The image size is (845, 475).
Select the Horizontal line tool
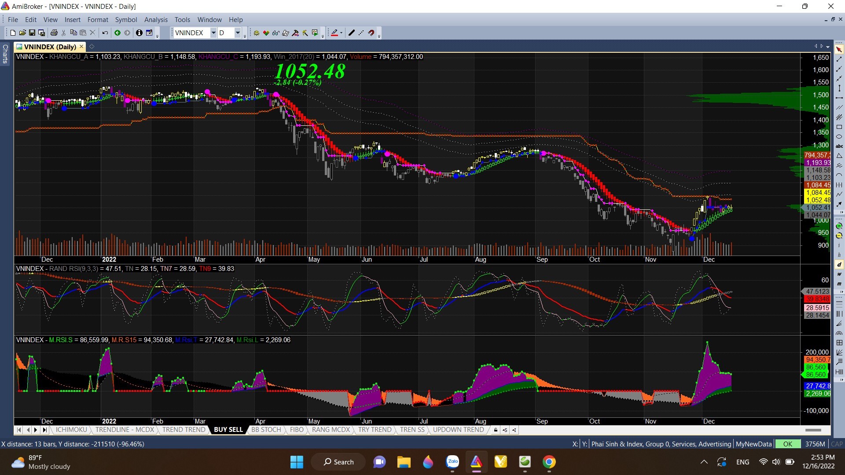(x=839, y=98)
